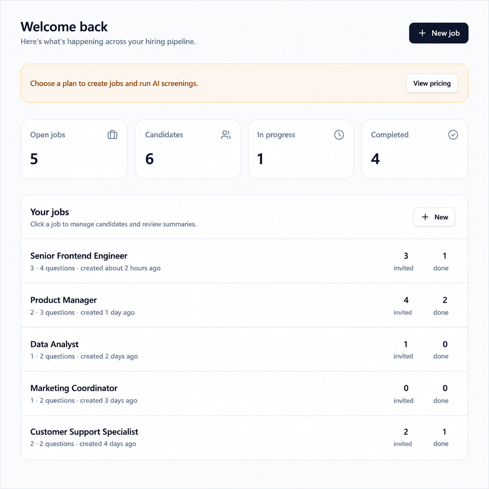Open the Marketing Coordinator job
Screen dimensions: 489x489
point(244,393)
